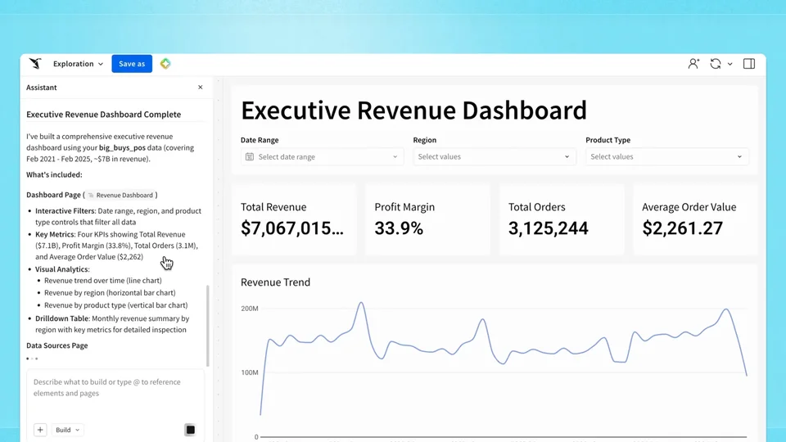
Task: Click the Data Sources Page heading
Action: pyautogui.click(x=57, y=345)
